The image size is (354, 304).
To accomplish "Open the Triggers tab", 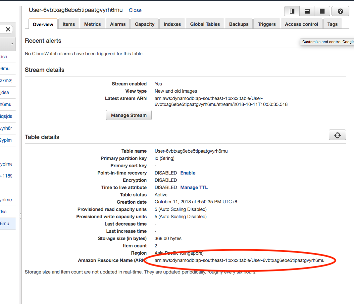I will 267,24.
